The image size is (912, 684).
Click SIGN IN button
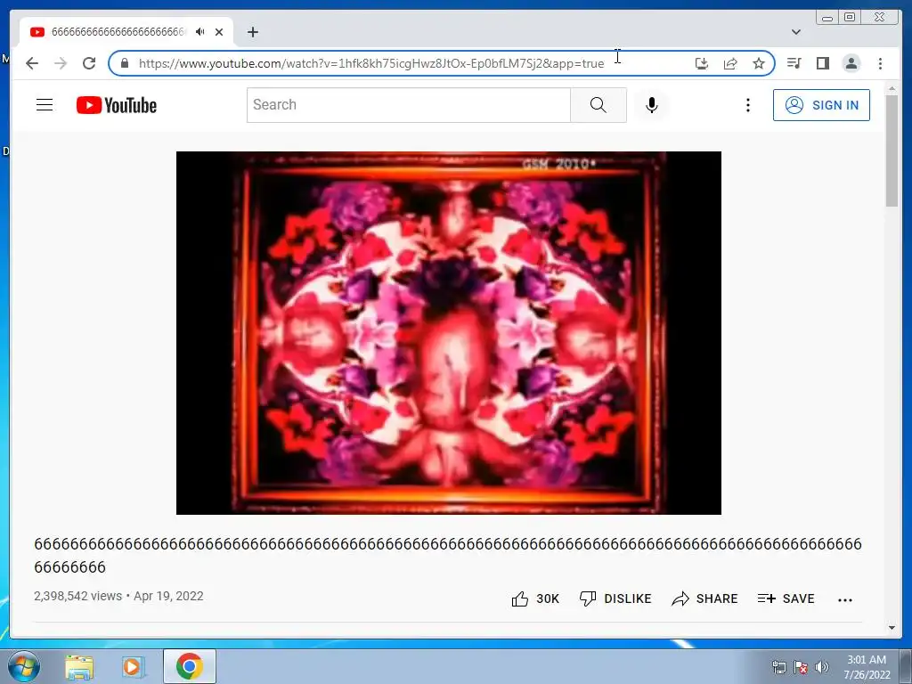point(821,105)
